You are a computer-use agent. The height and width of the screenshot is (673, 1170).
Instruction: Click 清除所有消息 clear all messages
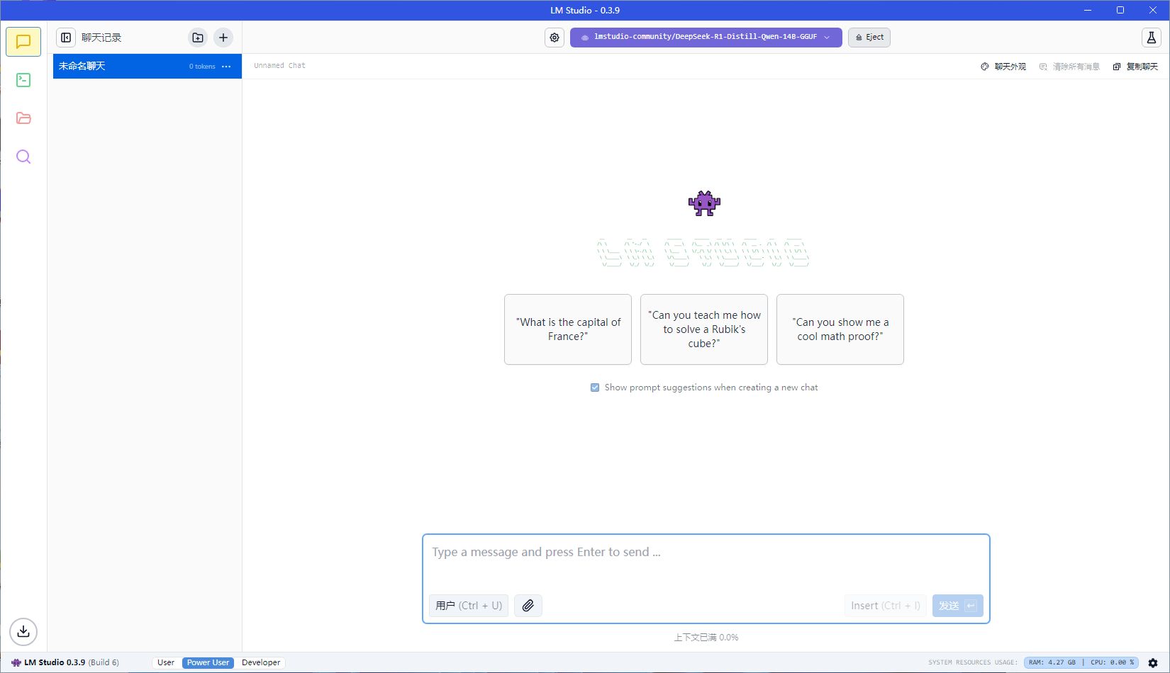pyautogui.click(x=1069, y=67)
